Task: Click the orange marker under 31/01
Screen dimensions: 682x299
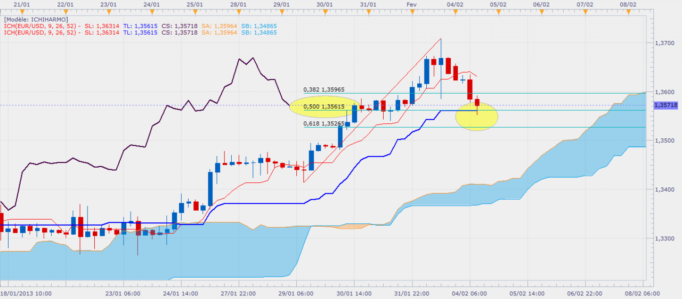Action: 368,11
